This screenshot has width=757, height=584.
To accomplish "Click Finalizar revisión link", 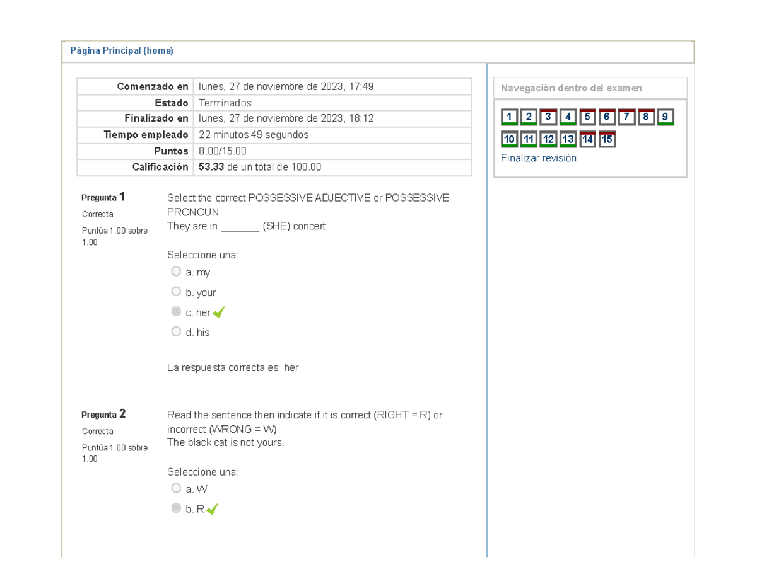I will tap(539, 158).
